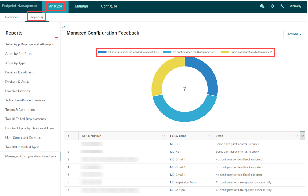This screenshot has width=308, height=196.
Task: Open the wrench troubleshooting icon
Action: [282, 6]
